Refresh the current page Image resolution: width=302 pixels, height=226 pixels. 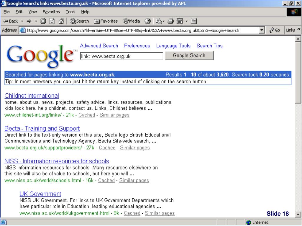click(x=52, y=21)
